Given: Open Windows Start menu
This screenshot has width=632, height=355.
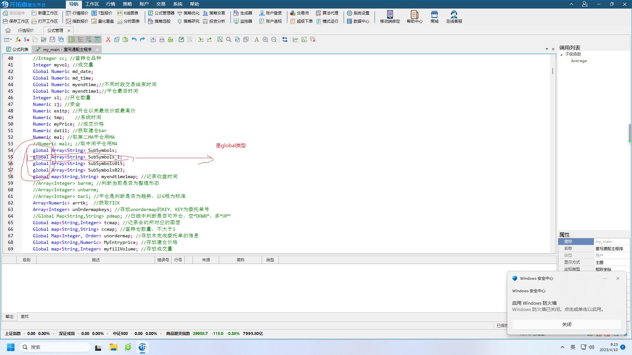Looking at the screenshot, I should coord(11,347).
